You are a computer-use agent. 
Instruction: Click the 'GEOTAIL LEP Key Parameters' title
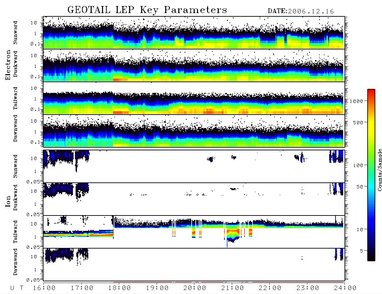pyautogui.click(x=147, y=10)
